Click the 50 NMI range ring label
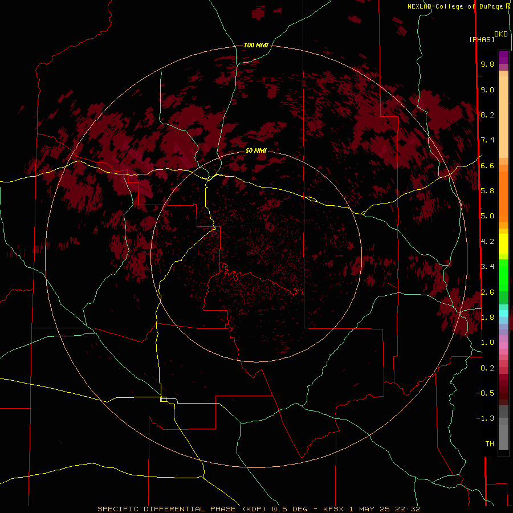Screen dimensions: 513x513 (x=256, y=150)
